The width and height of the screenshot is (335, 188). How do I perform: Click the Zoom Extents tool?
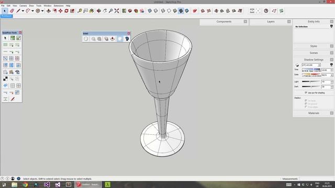pyautogui.click(x=117, y=10)
